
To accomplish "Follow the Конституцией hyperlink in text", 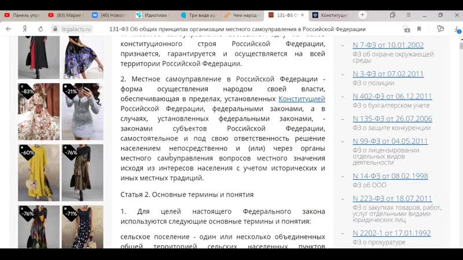I will tap(302, 99).
